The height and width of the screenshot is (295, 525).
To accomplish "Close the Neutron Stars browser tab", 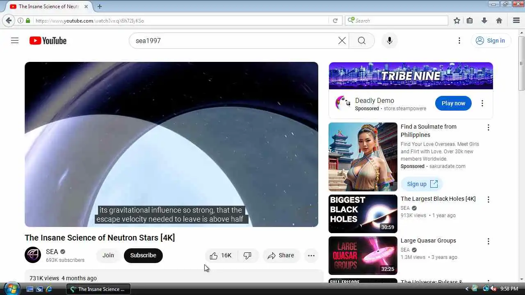I will (x=86, y=7).
